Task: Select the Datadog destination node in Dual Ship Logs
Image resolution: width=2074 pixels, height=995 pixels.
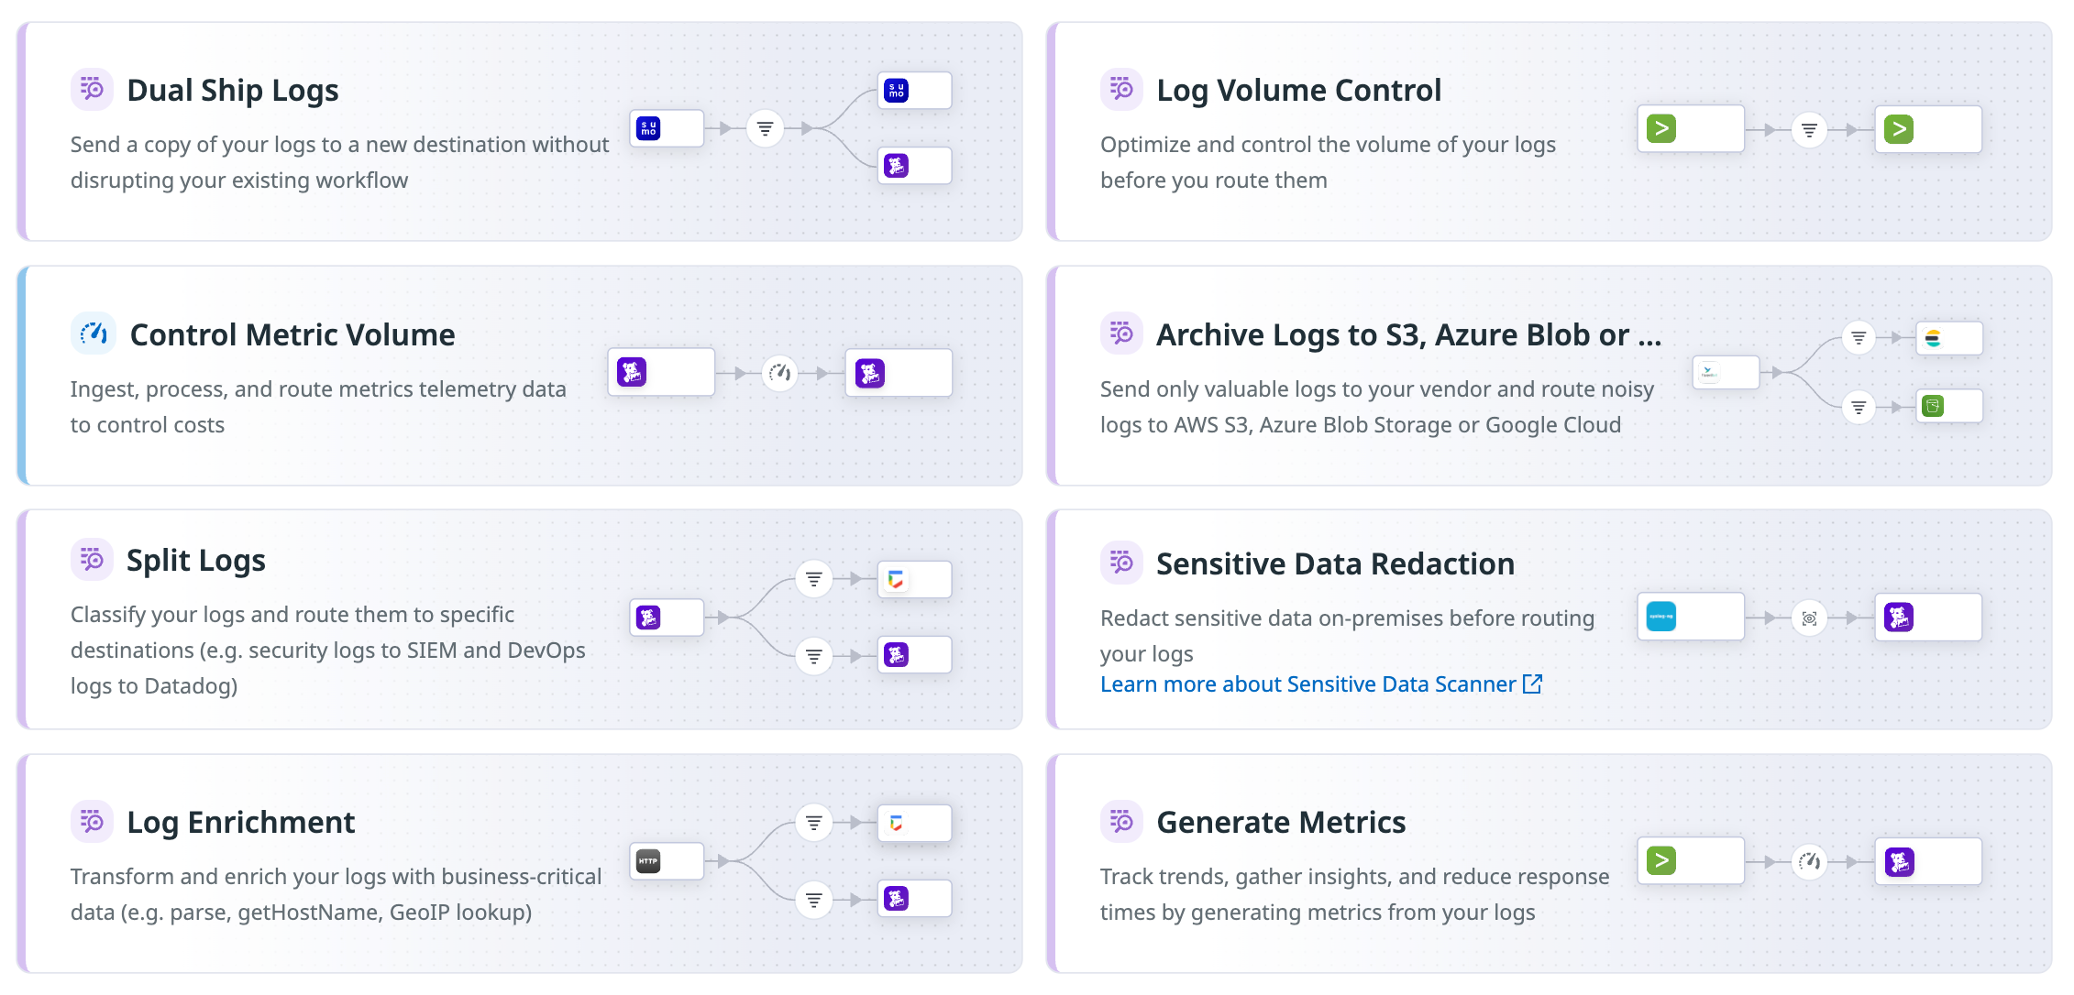Action: pos(914,166)
